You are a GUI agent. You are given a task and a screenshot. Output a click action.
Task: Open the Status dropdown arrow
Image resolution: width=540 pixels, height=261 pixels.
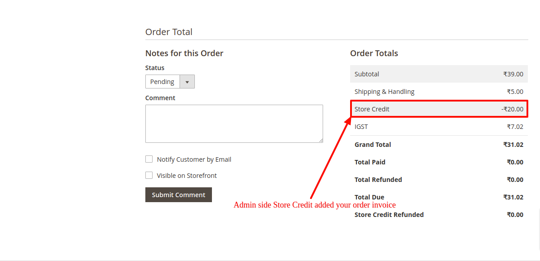click(x=187, y=82)
